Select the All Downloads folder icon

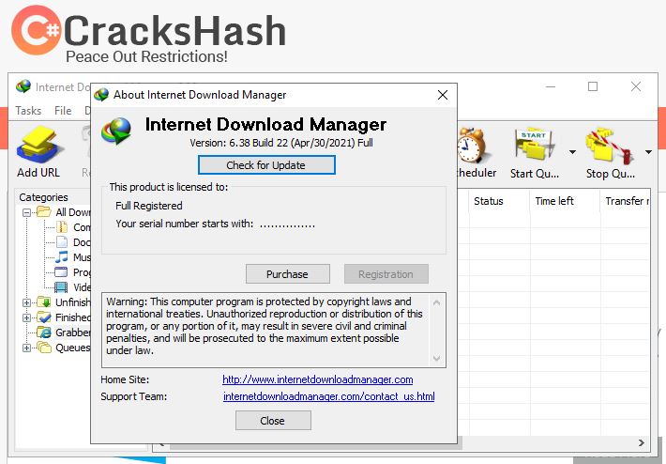(x=44, y=211)
